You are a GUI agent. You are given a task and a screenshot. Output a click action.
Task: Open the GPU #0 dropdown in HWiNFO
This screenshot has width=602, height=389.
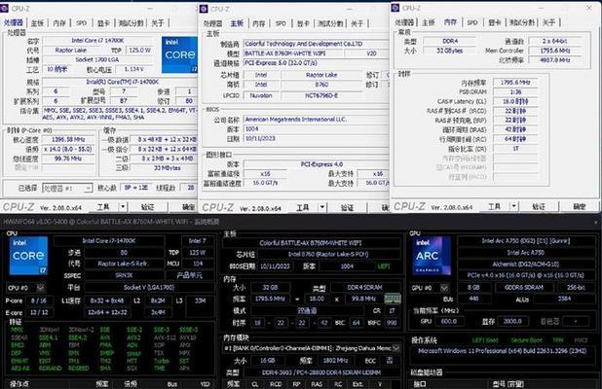pos(444,288)
